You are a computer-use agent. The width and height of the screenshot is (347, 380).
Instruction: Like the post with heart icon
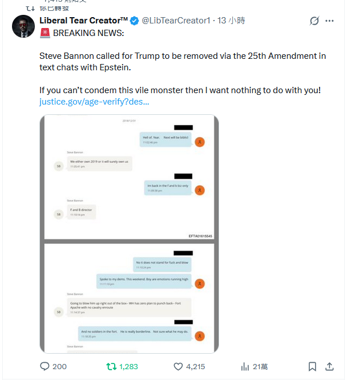178,366
